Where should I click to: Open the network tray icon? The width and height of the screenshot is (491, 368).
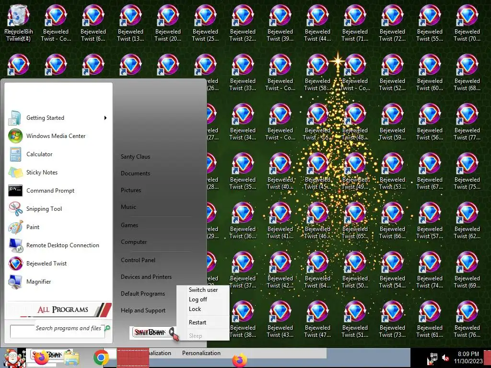[x=433, y=357]
